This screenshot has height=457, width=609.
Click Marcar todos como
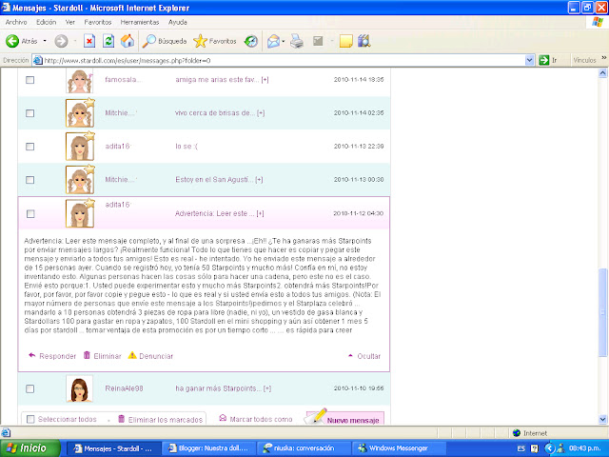click(x=256, y=419)
